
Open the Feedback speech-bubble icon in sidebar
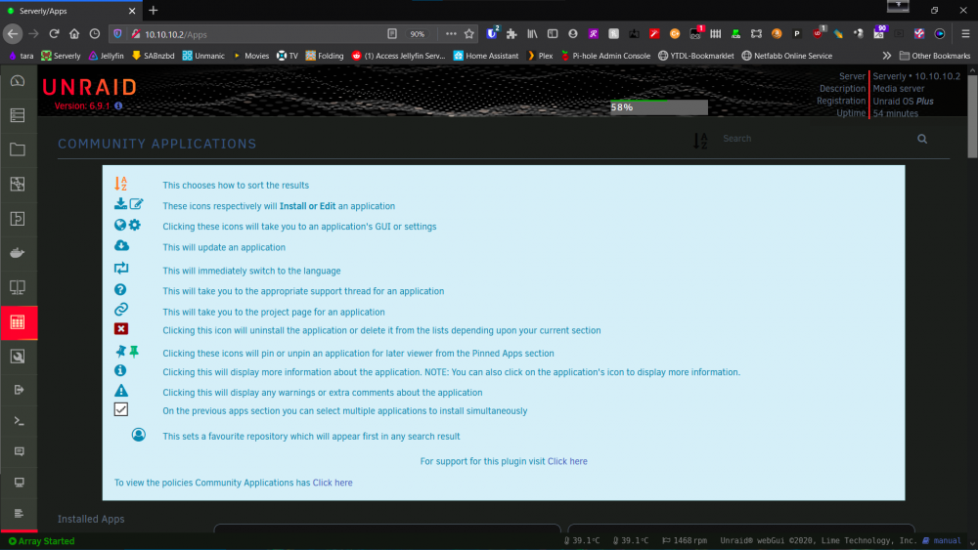pyautogui.click(x=19, y=451)
